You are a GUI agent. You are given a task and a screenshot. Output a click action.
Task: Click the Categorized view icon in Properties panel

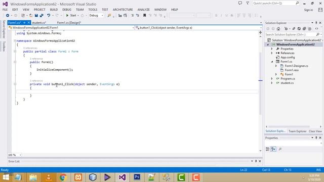(x=268, y=149)
